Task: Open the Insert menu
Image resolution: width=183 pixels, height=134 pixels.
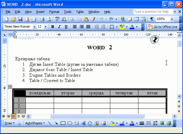Action: coord(40,12)
